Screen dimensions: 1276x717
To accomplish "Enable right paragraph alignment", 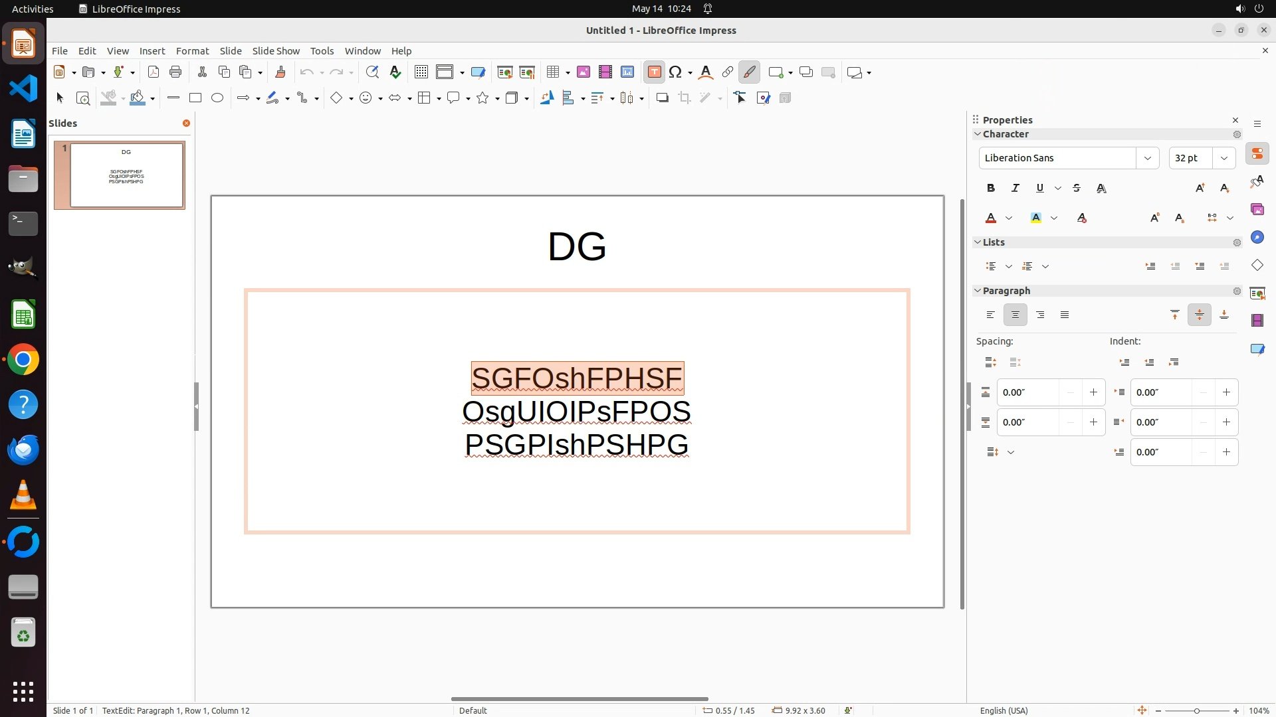I will click(1040, 315).
